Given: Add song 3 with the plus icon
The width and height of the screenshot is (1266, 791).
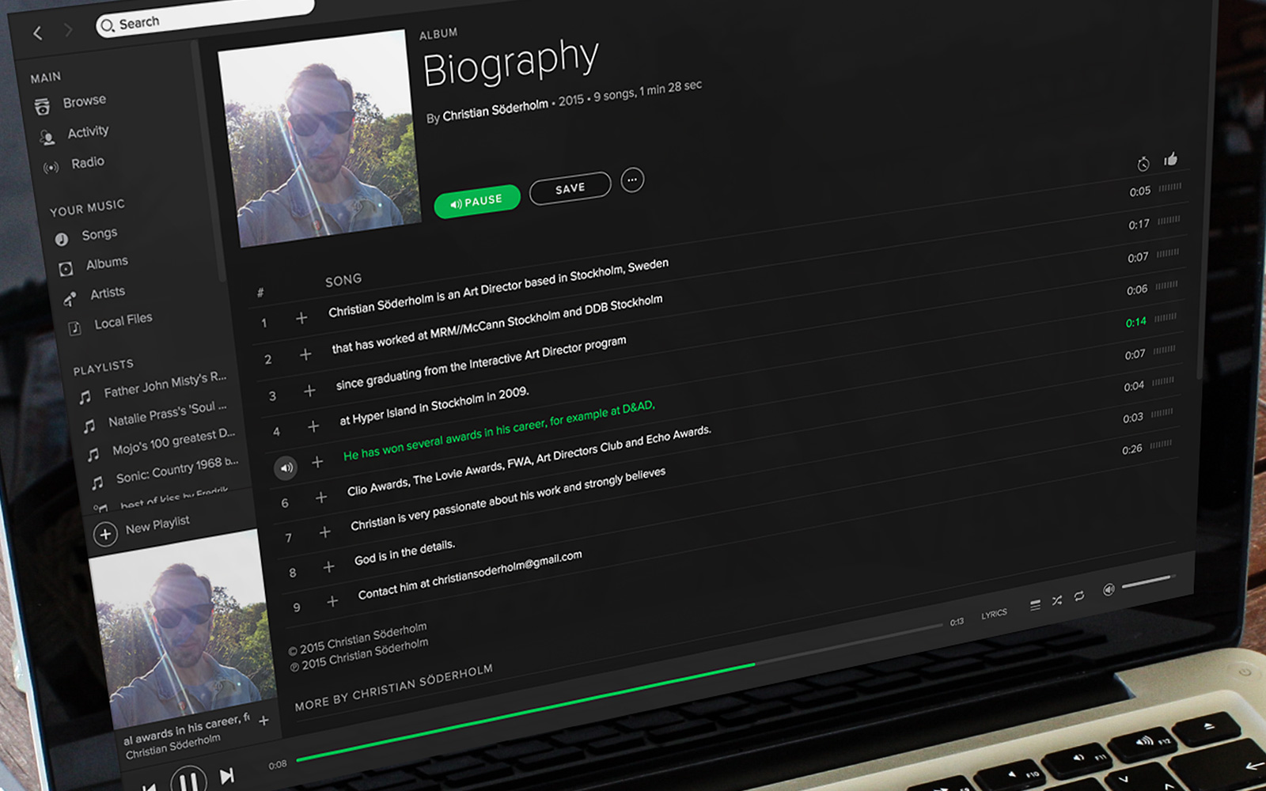Looking at the screenshot, I should tap(309, 391).
